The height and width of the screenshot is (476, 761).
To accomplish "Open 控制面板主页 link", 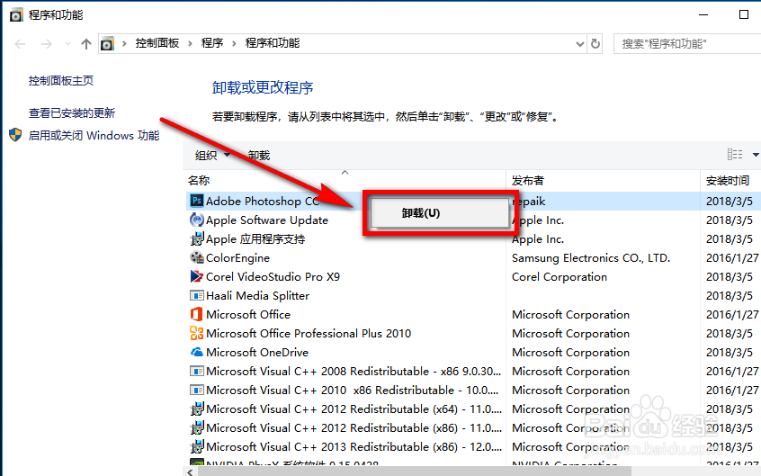I will [60, 81].
